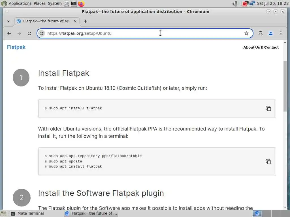Open the Places menu
Screen dimensions: 290x217
[40, 3]
